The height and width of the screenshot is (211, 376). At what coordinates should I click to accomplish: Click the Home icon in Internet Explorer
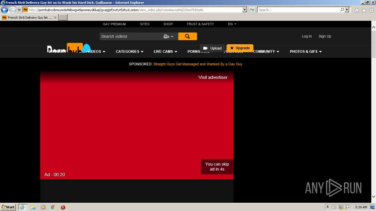pos(357,10)
